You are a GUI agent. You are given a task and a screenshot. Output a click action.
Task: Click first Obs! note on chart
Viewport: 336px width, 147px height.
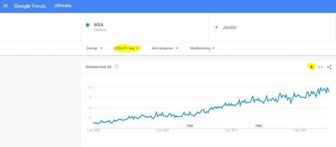(x=190, y=126)
